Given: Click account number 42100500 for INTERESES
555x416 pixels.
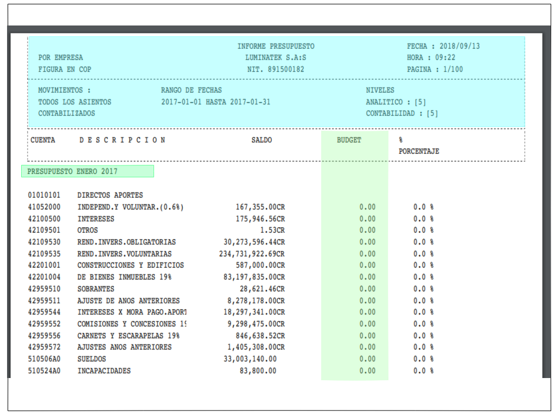Looking at the screenshot, I should [x=44, y=219].
